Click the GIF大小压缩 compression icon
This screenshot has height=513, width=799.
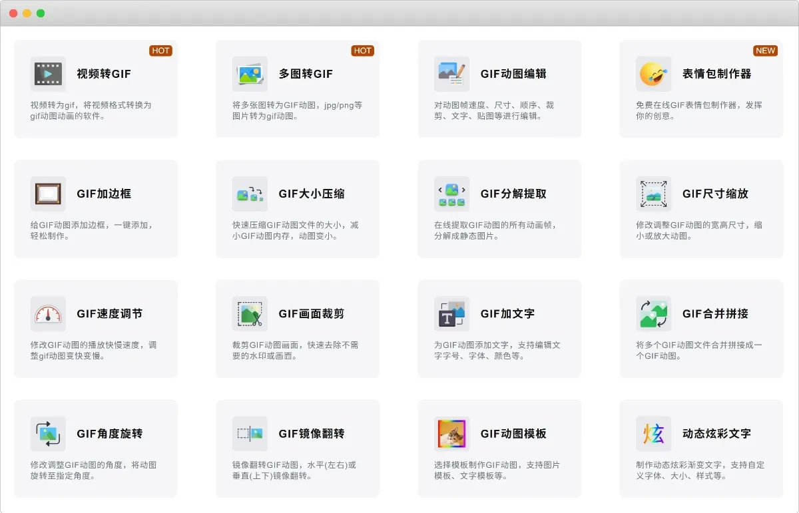pos(249,194)
